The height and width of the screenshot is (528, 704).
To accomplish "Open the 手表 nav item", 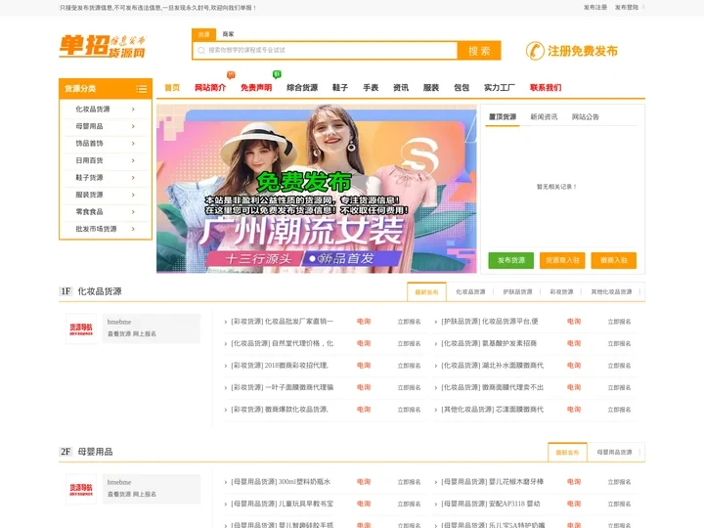I will 371,88.
